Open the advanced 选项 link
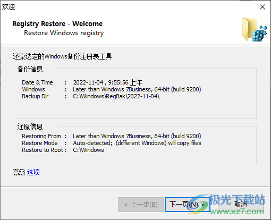Image resolution: width=271 pixels, height=220 pixels. [33, 172]
